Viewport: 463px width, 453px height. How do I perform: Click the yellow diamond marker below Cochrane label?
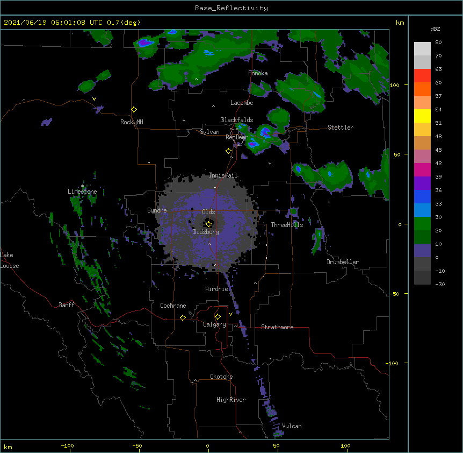183,317
